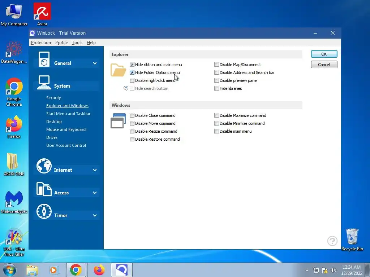Click the OK button
Screen dimensions: 370x277
click(x=324, y=54)
